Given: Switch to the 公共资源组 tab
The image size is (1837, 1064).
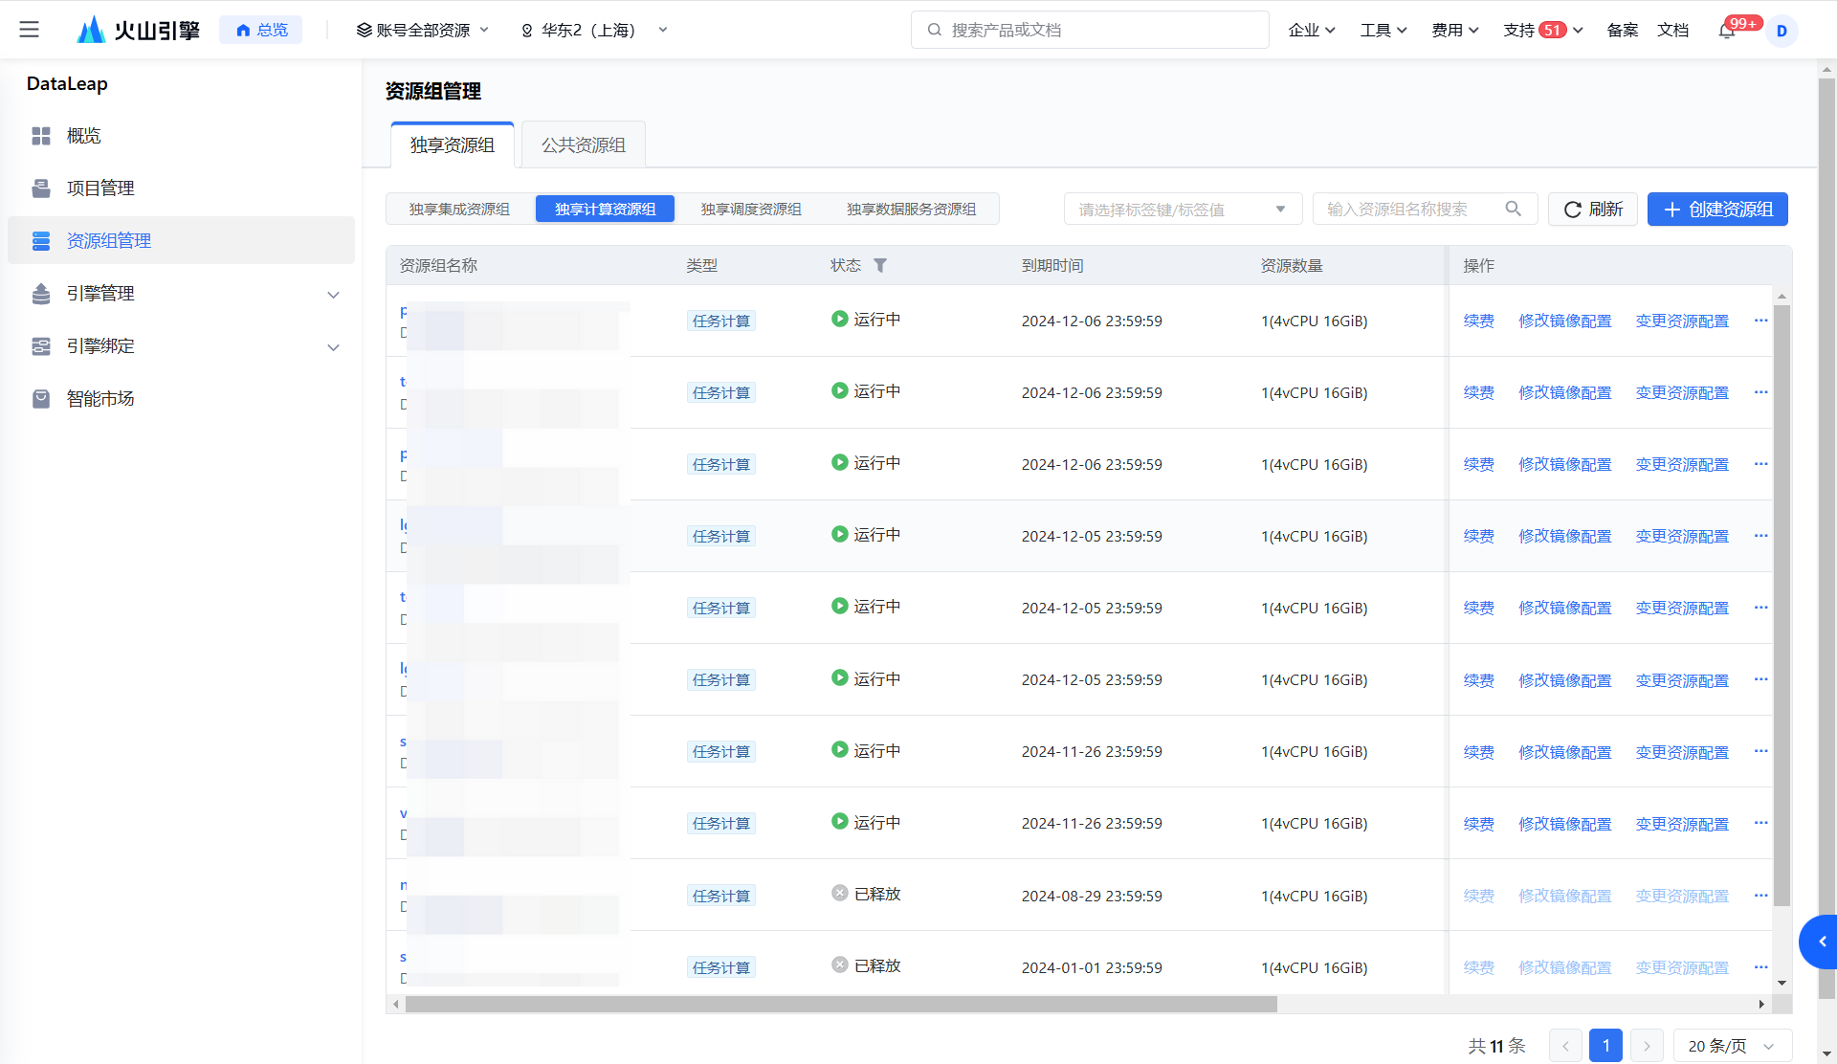Looking at the screenshot, I should [x=584, y=145].
